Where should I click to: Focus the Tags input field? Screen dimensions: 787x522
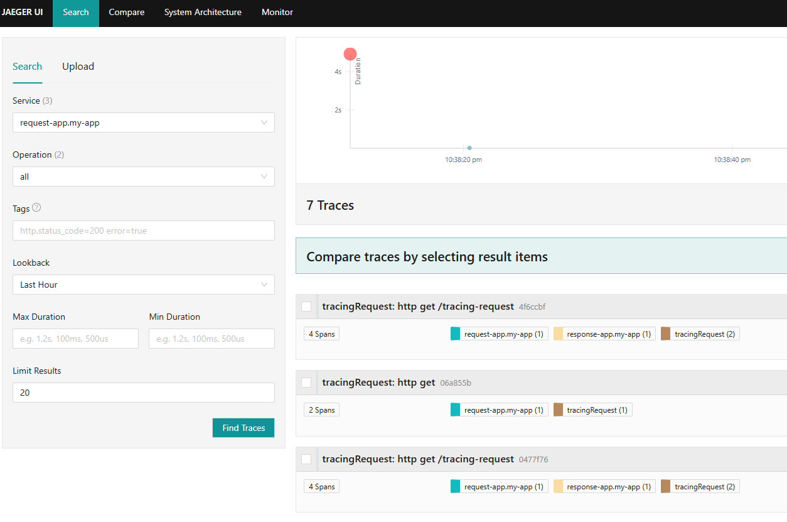tap(144, 231)
